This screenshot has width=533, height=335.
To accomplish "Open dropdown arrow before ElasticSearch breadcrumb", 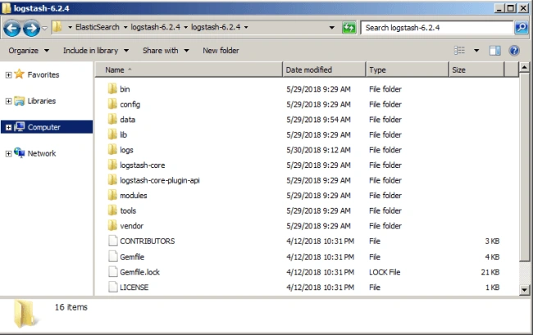I will [70, 27].
